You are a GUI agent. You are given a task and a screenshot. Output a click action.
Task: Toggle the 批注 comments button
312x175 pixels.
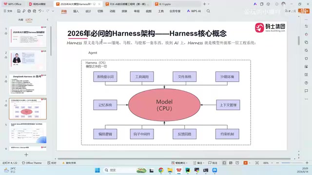(x=213, y=163)
